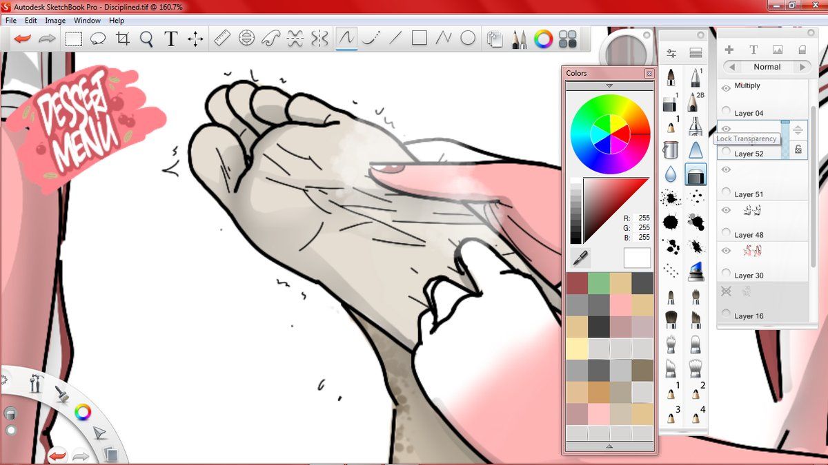
Task: Select the blue ink bottle brush
Action: (x=696, y=270)
